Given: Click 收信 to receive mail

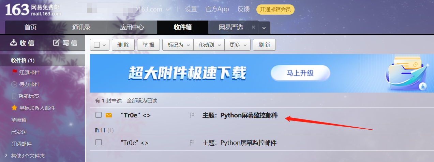Looking at the screenshot, I should tap(22, 43).
